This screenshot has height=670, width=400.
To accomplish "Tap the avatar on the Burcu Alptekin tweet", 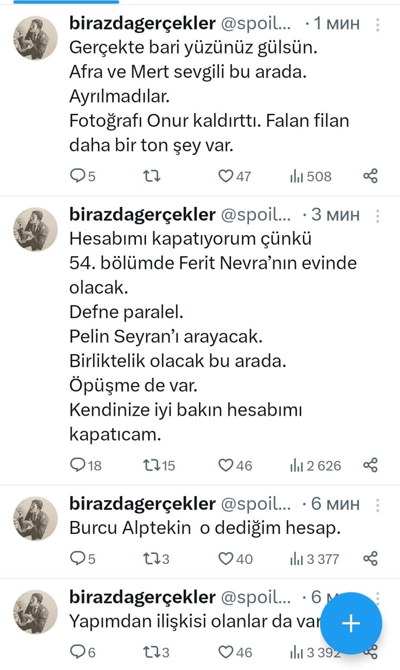I will 36,518.
